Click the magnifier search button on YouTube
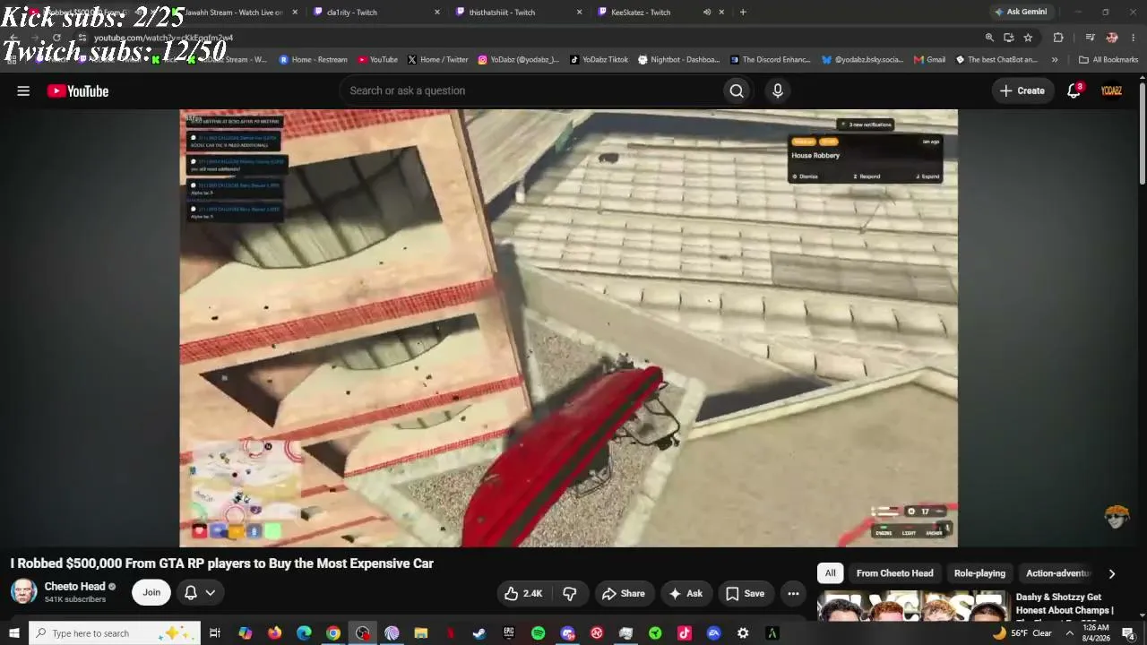1147x645 pixels. tap(737, 90)
